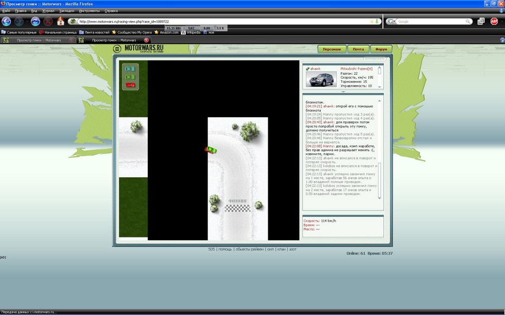Click the online status icon next to ahawk
The height and width of the screenshot is (315, 505).
[307, 69]
